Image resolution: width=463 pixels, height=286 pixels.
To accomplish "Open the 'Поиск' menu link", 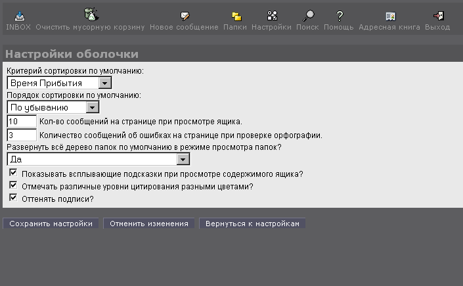I will point(307,27).
